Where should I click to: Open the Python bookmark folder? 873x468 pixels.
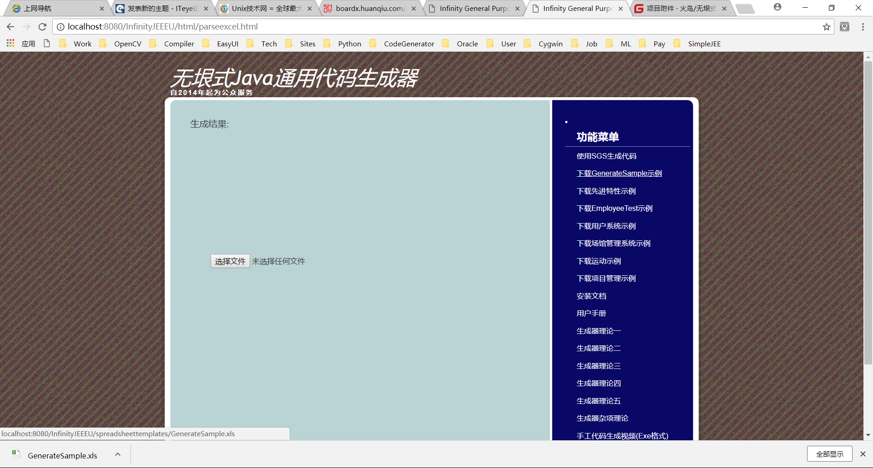[342, 44]
